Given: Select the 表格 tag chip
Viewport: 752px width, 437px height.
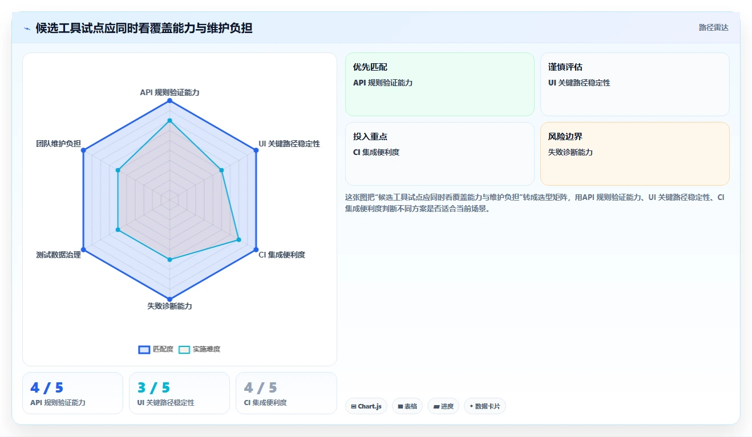Looking at the screenshot, I should (407, 406).
